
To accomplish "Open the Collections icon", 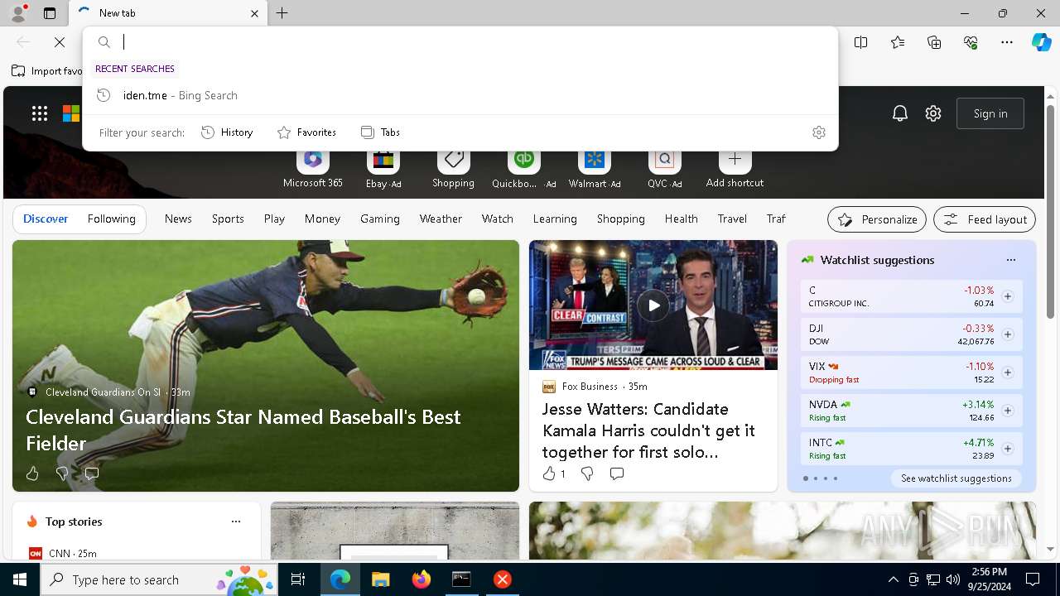I will [x=934, y=42].
